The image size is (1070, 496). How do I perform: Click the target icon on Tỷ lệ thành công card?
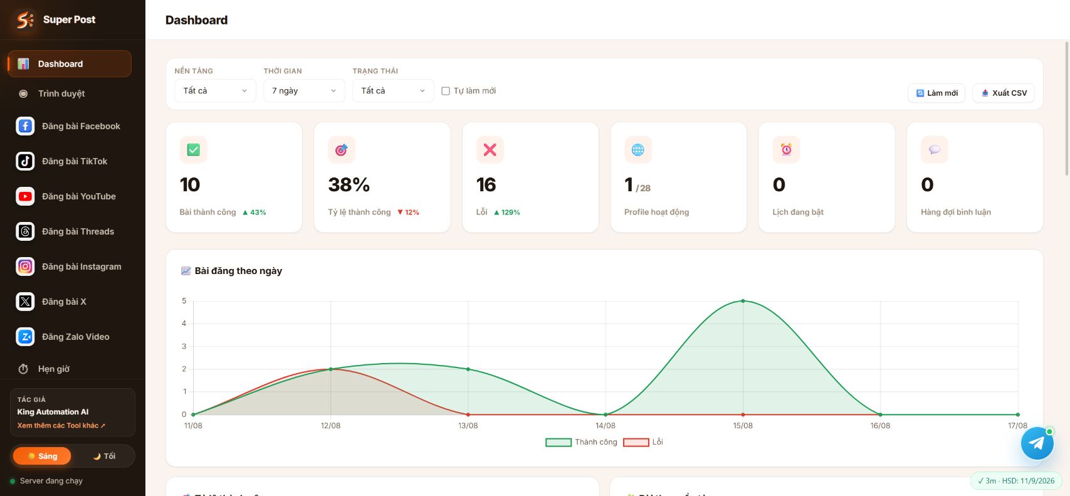pyautogui.click(x=342, y=150)
